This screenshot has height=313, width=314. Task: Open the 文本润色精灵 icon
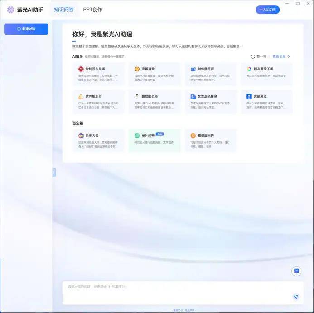[x=193, y=97]
